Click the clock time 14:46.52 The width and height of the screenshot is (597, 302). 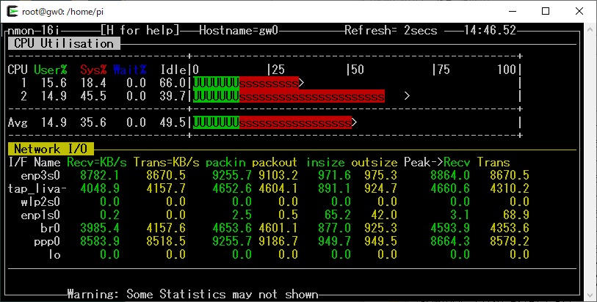point(490,30)
